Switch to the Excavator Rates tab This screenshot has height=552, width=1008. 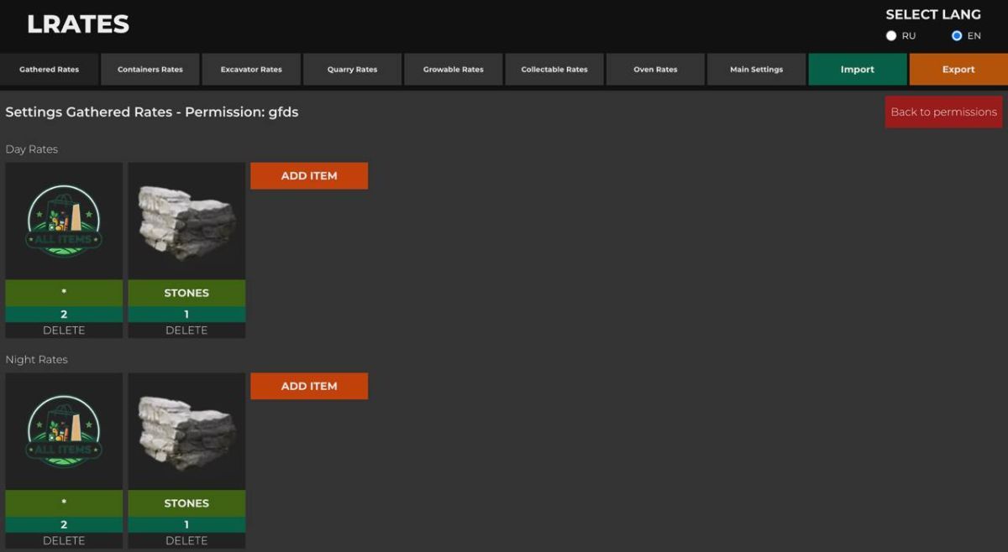251,70
